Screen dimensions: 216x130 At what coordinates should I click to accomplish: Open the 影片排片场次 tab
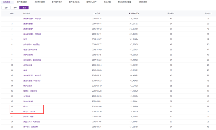pos(57,2)
